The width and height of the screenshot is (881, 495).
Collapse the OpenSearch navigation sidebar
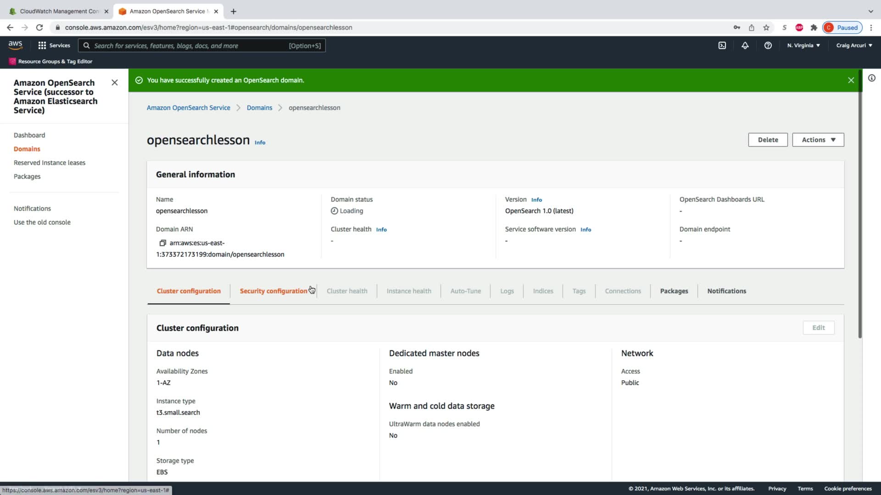pos(115,82)
